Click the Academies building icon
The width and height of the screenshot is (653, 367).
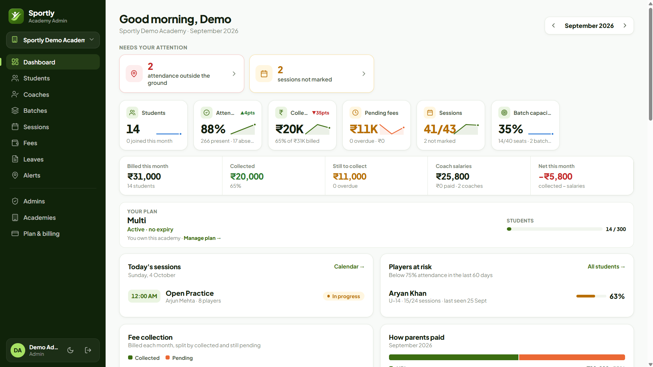(x=15, y=217)
